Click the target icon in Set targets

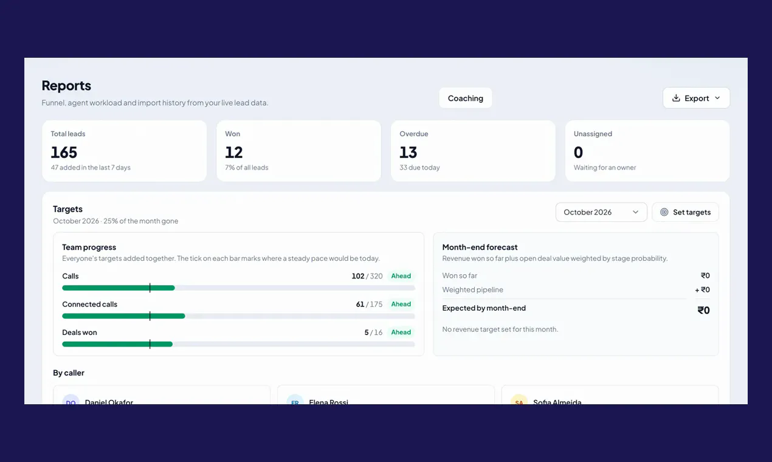[x=664, y=212]
